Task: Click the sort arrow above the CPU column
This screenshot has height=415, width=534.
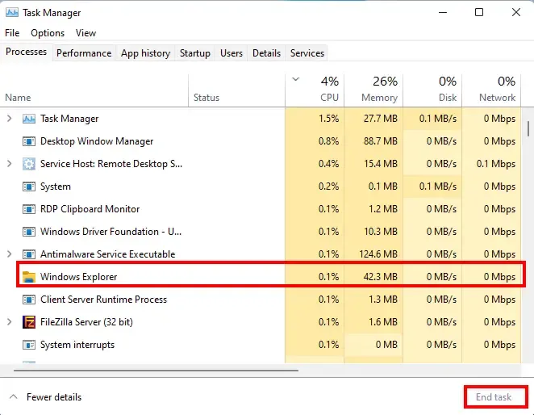Action: pos(295,79)
